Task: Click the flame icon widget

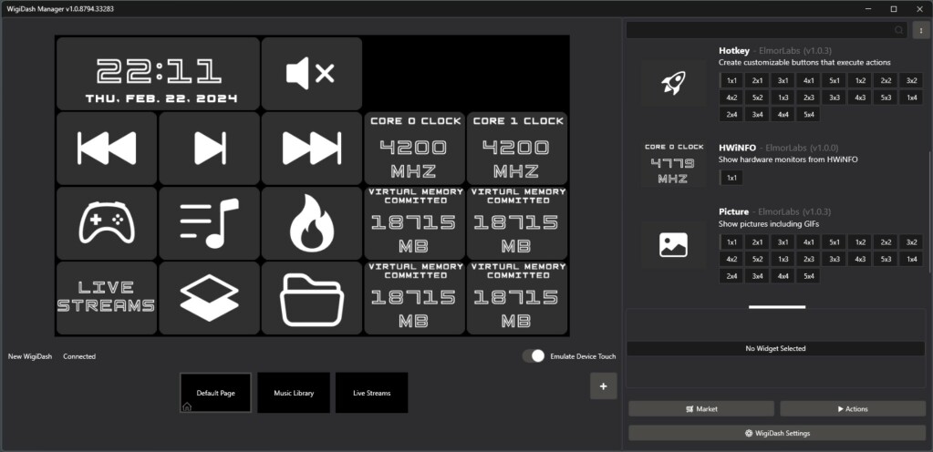Action: (311, 223)
